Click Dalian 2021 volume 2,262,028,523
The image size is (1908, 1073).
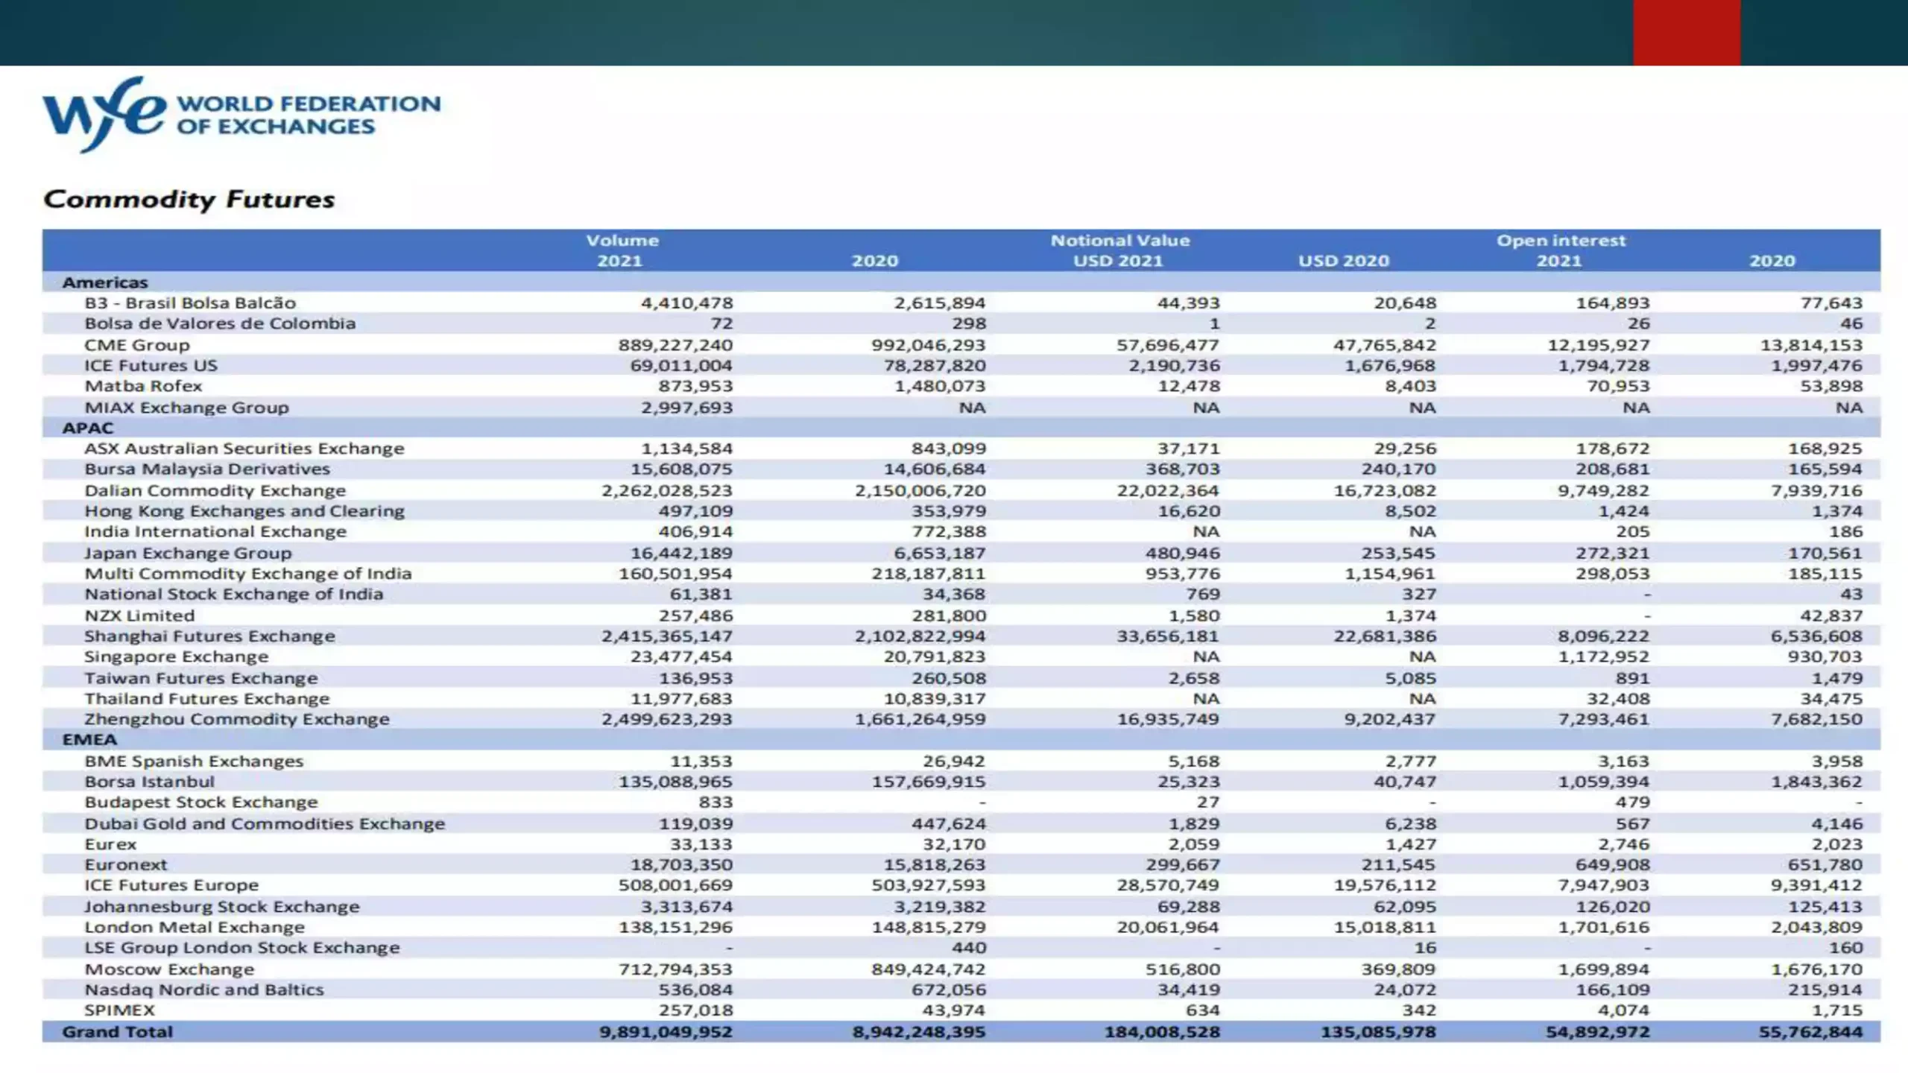tap(667, 490)
